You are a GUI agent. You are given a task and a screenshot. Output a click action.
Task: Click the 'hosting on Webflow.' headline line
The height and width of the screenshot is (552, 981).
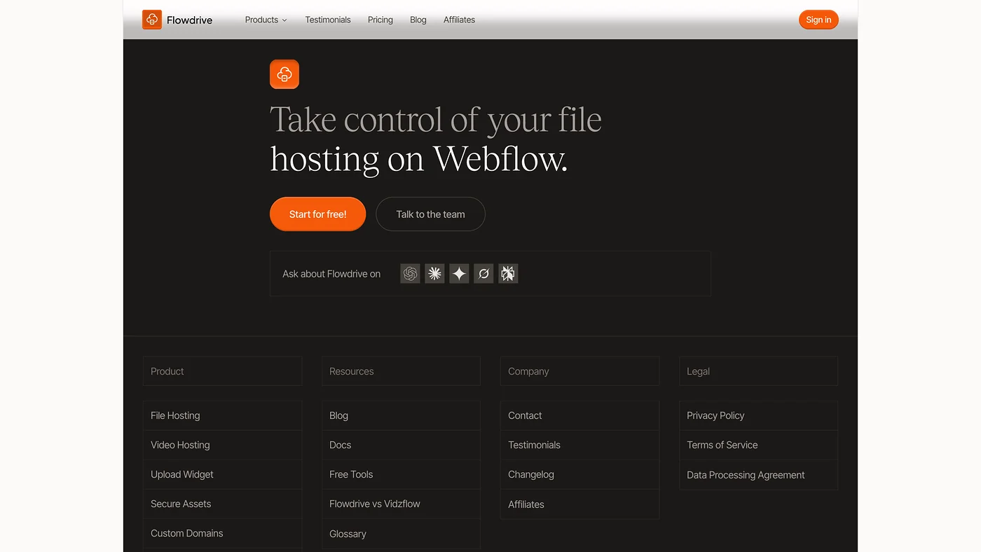pos(419,159)
